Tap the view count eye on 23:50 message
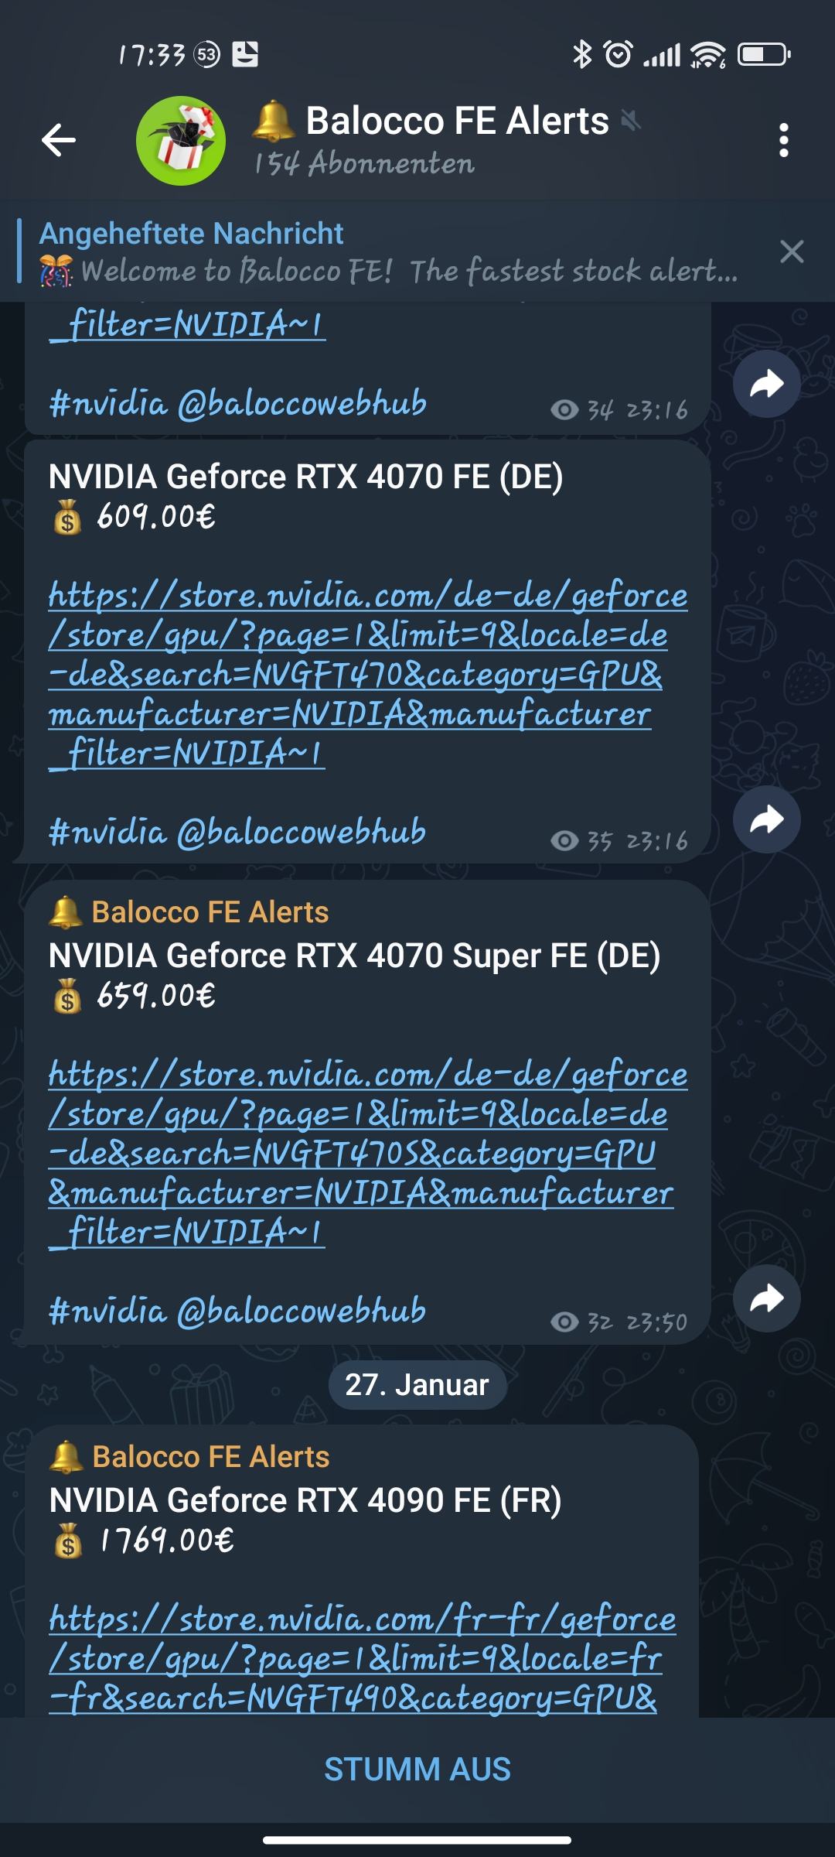This screenshot has width=835, height=1857. point(564,1322)
